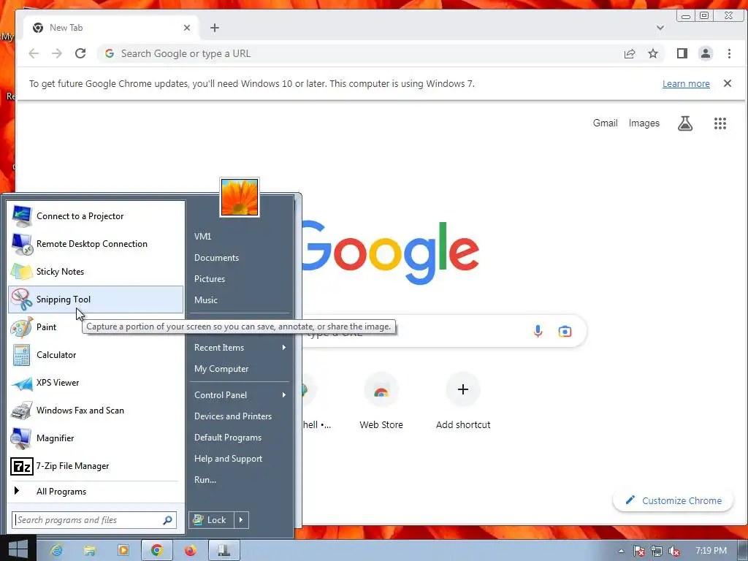Open the Magnifier tool
748x561 pixels.
96,438
